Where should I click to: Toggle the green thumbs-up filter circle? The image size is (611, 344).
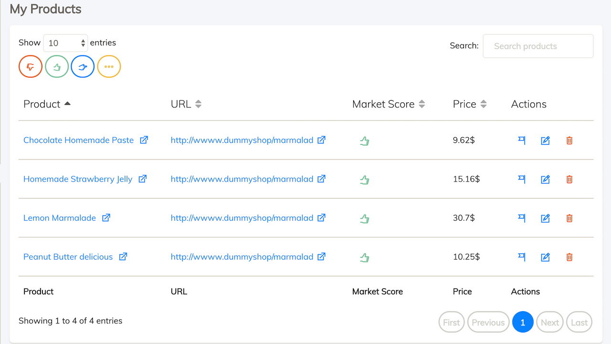[x=57, y=67]
